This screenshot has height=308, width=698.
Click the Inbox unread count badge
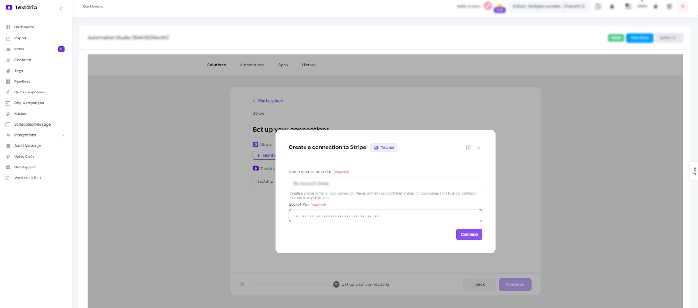click(61, 49)
